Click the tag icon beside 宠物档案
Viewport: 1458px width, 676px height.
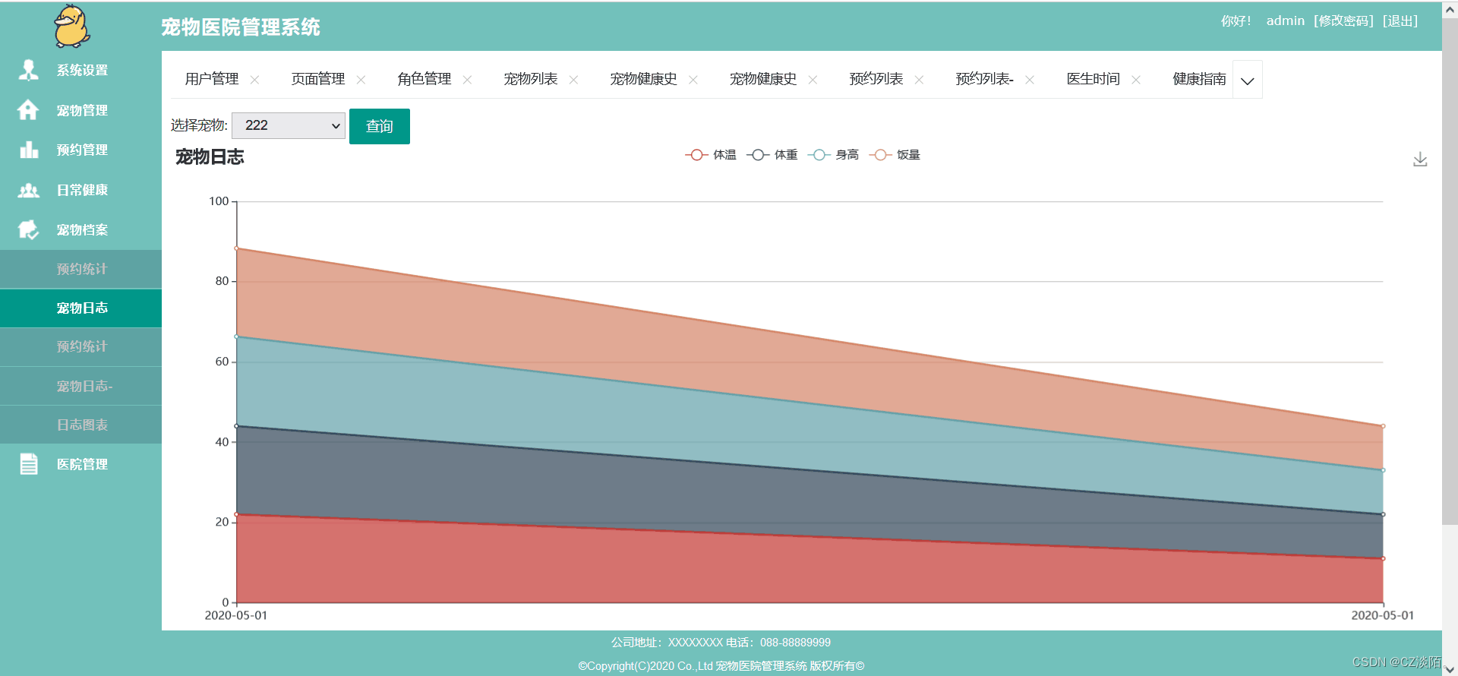[28, 229]
